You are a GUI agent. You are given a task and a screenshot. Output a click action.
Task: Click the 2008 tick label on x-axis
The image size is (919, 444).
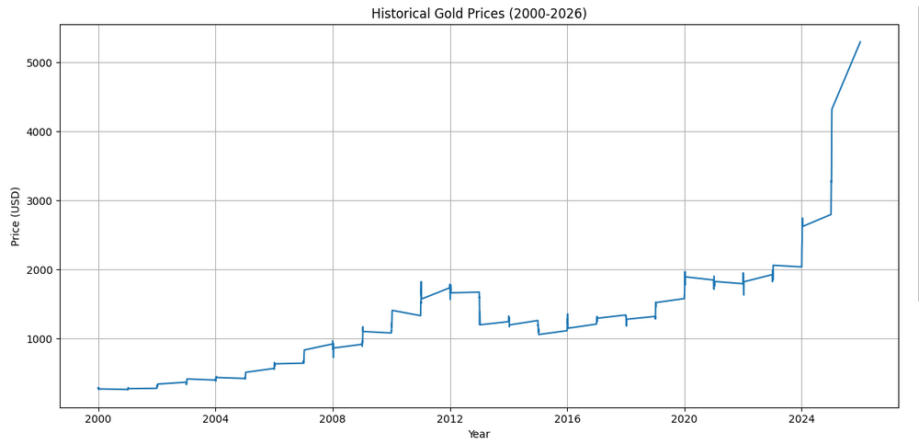coord(333,419)
